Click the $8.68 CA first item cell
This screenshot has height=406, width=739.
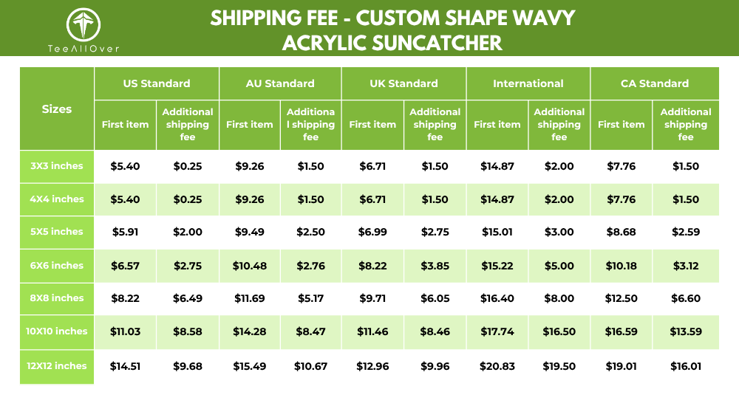pyautogui.click(x=621, y=233)
